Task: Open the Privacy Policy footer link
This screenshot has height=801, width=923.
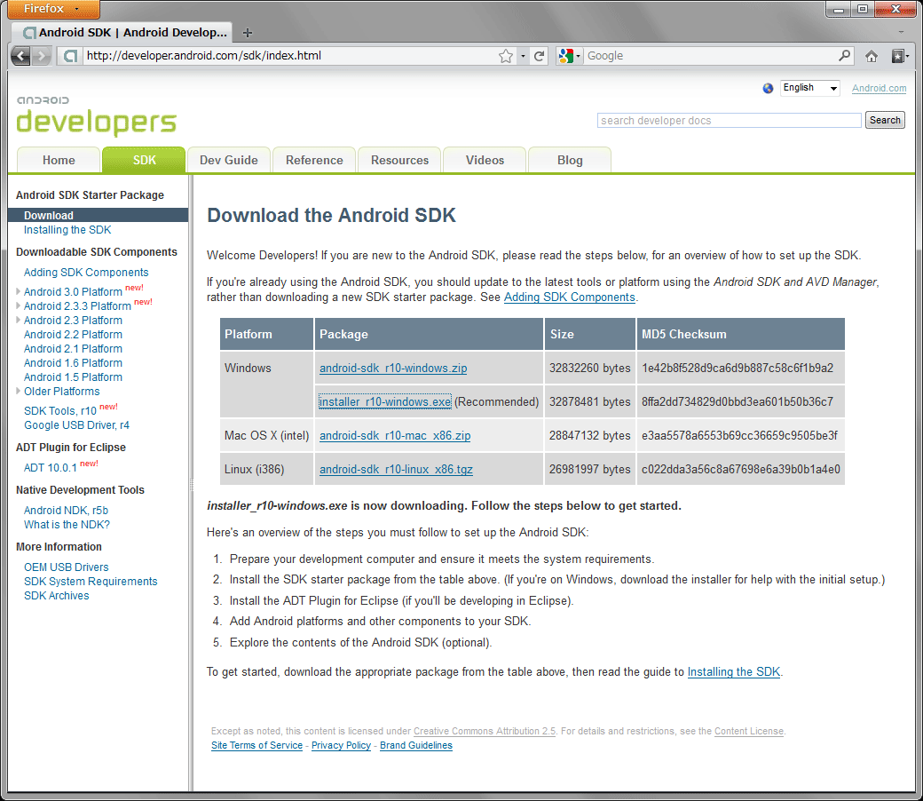Action: pos(341,745)
